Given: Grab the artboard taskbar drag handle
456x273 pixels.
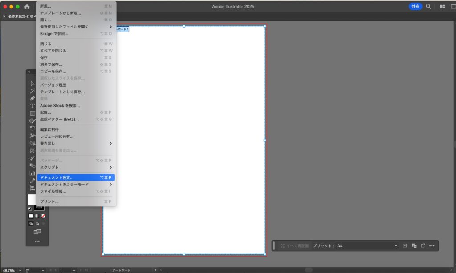Looking at the screenshot, I should tap(274, 246).
